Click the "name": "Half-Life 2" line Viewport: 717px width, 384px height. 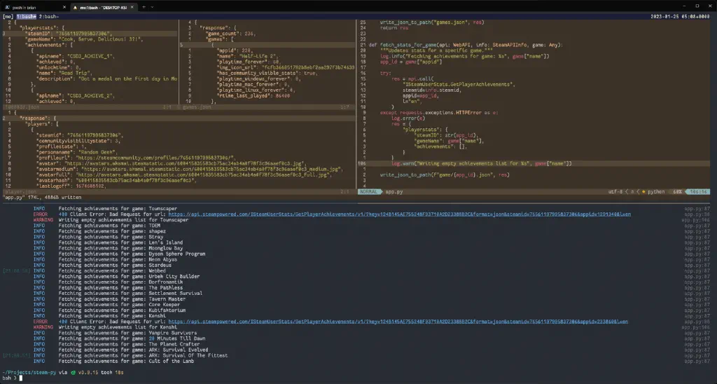(x=247, y=56)
